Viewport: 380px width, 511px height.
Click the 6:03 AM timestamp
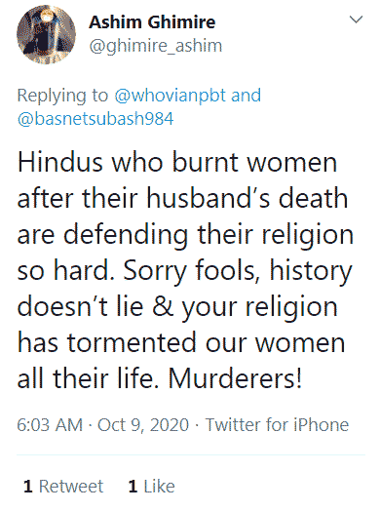point(50,424)
